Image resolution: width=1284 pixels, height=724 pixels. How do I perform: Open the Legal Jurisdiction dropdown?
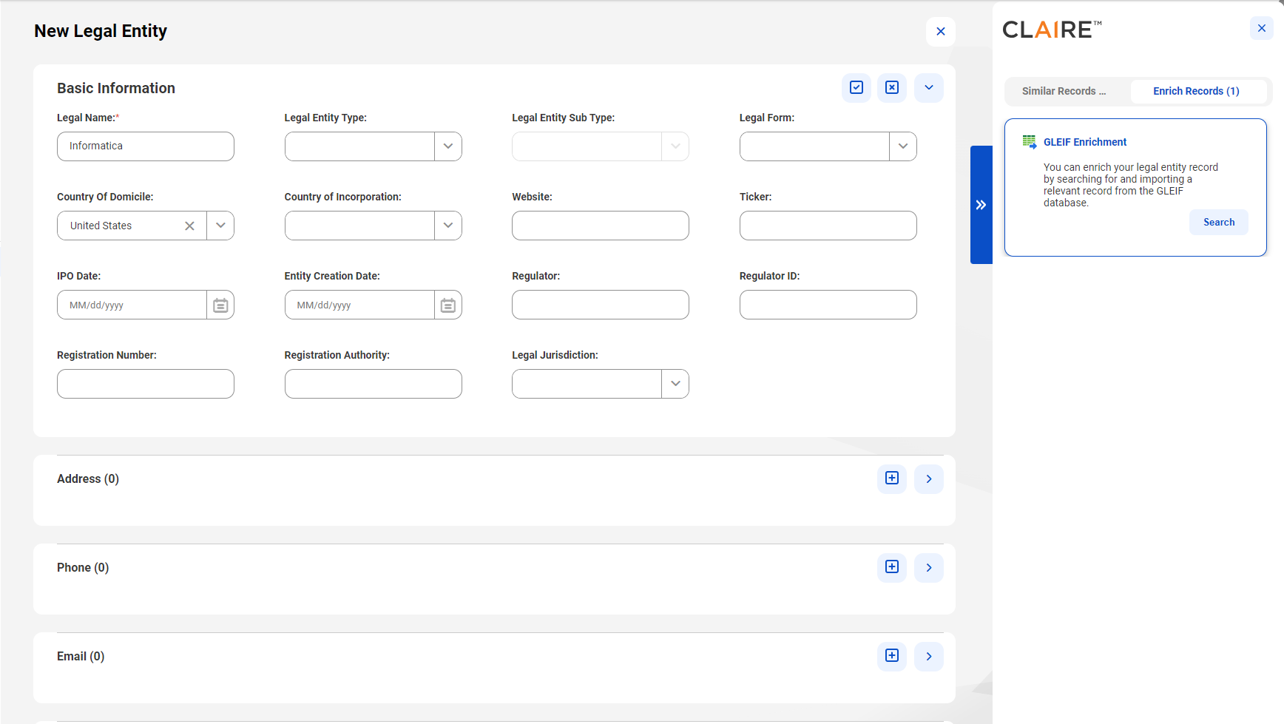click(x=675, y=384)
